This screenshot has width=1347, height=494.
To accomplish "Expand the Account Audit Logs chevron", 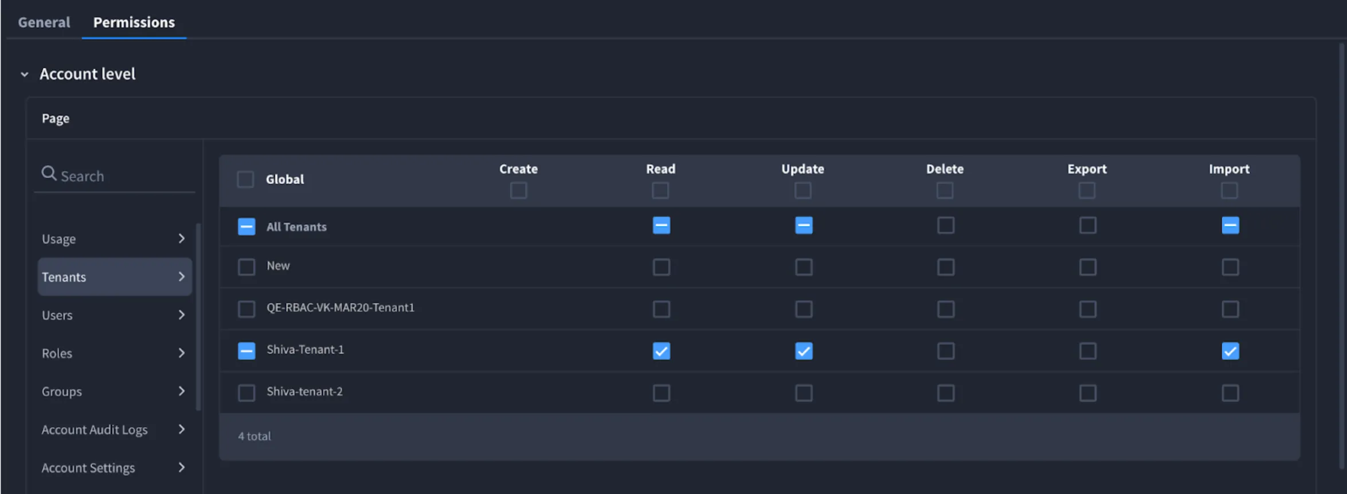I will pos(182,429).
